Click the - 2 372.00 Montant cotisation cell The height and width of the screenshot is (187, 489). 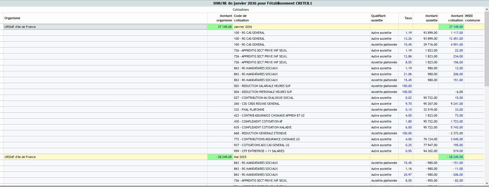tap(451, 133)
